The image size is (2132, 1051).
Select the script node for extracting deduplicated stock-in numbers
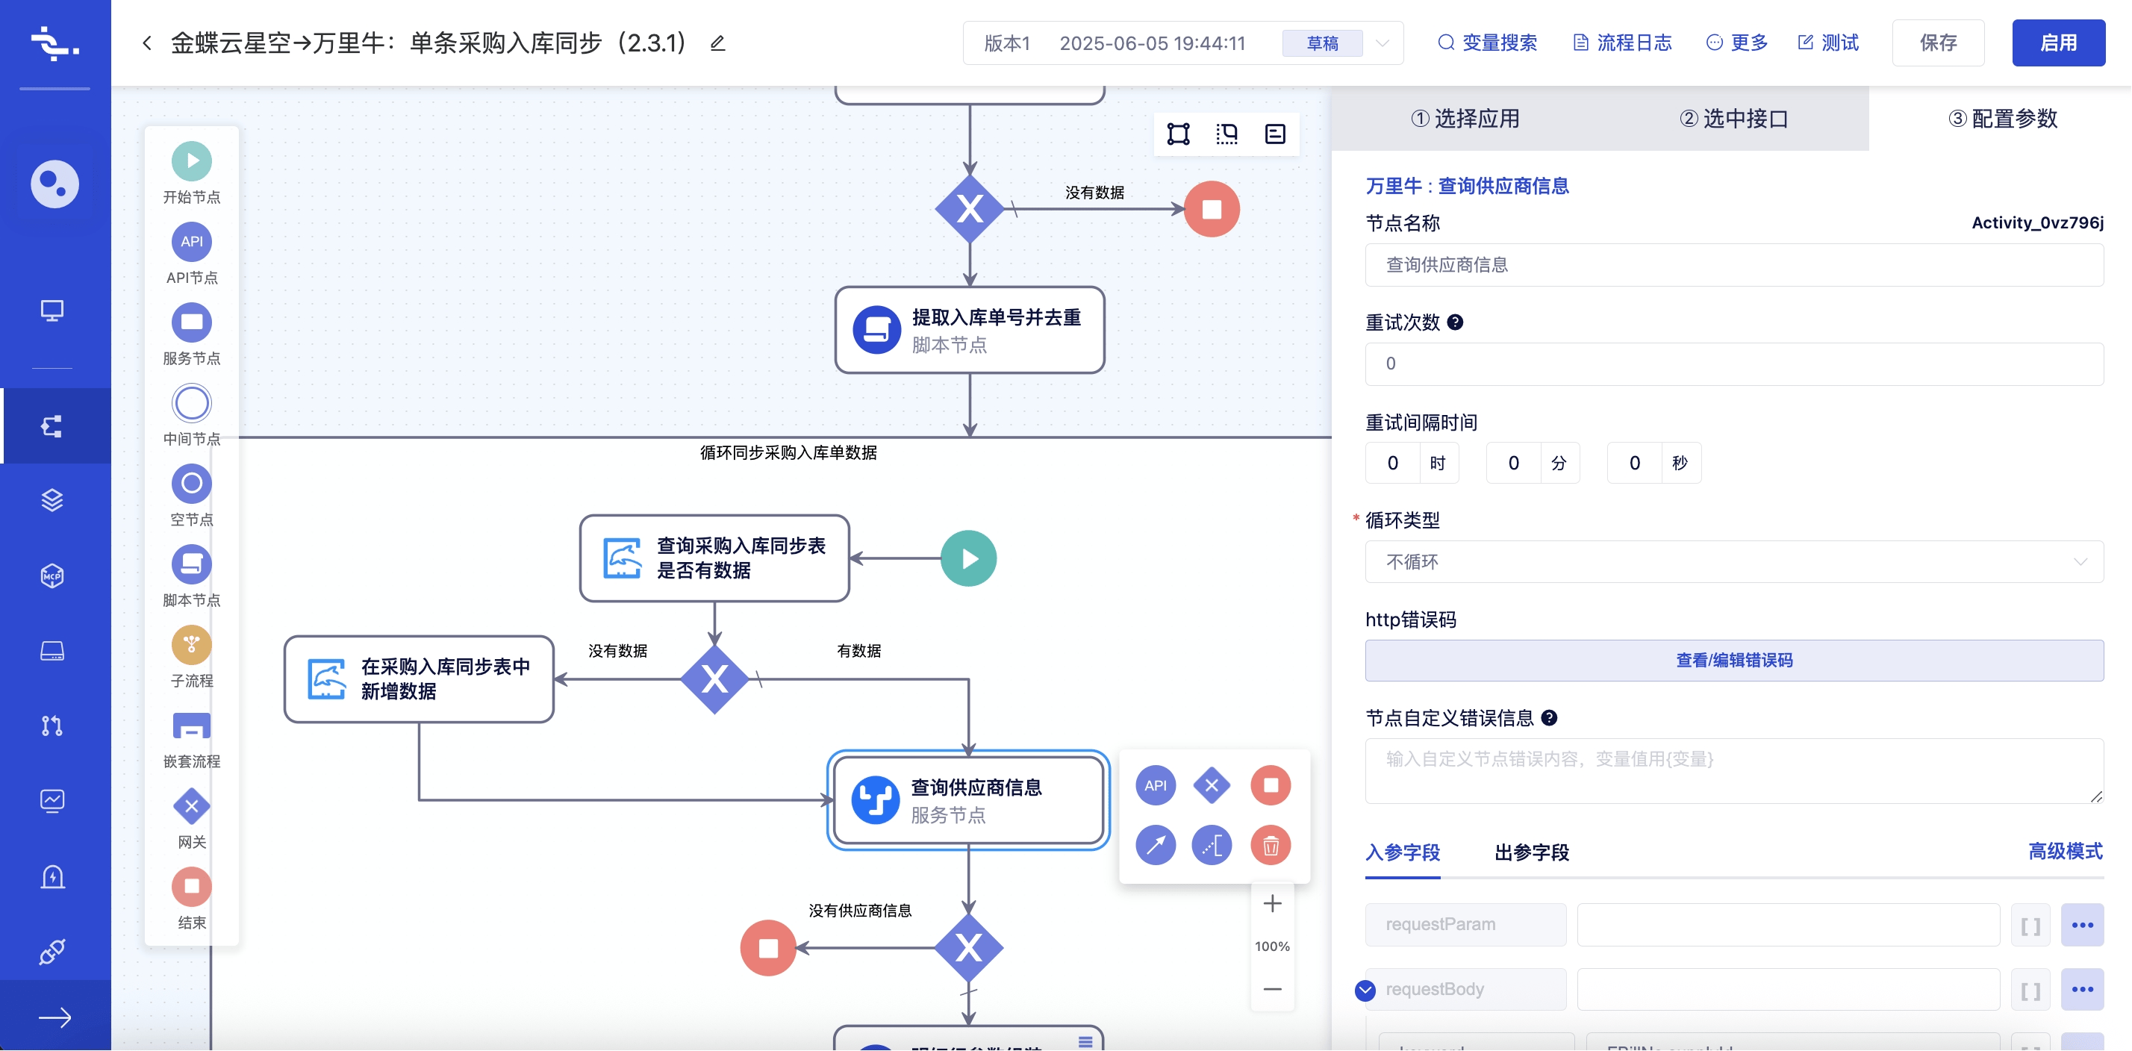tap(969, 330)
